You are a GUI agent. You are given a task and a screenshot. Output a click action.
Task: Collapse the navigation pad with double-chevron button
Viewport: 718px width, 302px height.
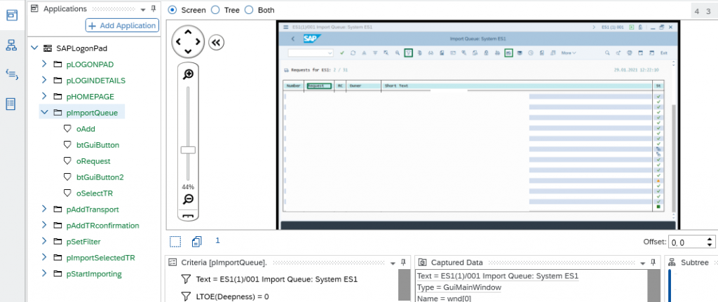click(216, 43)
